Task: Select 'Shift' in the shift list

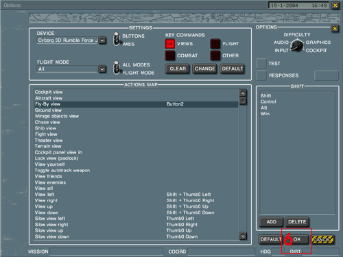Action: click(x=265, y=96)
